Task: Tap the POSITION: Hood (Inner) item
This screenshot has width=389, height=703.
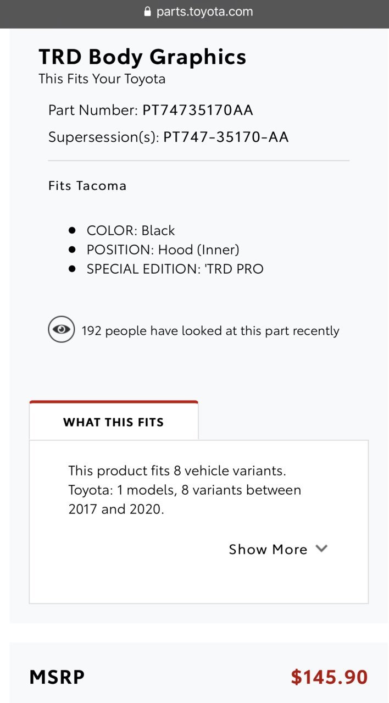Action: click(x=163, y=250)
